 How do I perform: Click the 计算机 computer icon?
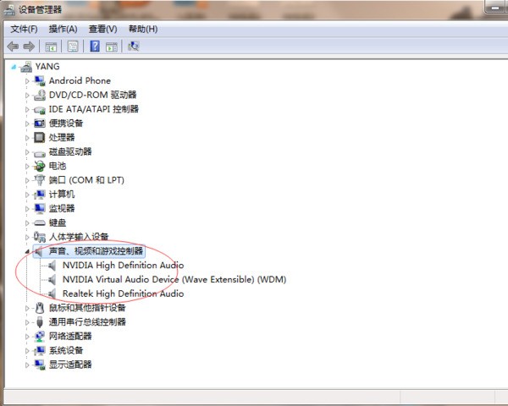click(x=40, y=195)
